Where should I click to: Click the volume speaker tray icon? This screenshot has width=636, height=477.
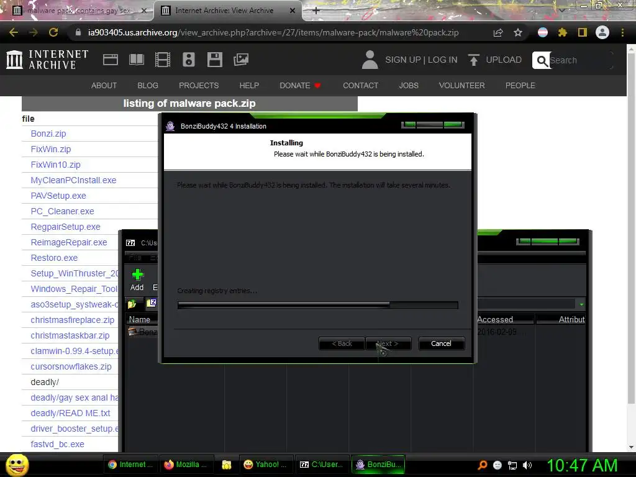[x=527, y=465]
